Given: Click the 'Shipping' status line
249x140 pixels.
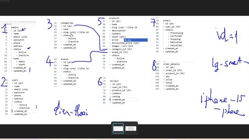Looking at the screenshot, I should click(175, 39).
